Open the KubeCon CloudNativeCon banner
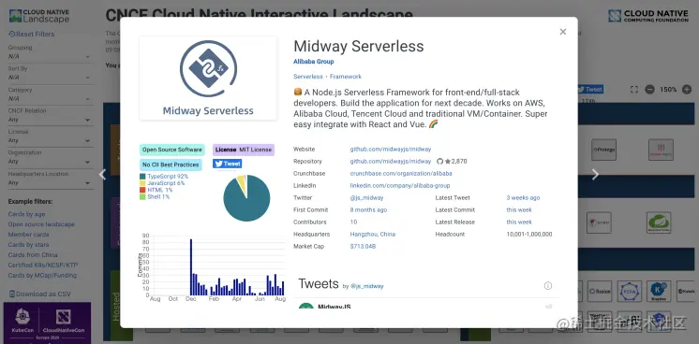This screenshot has width=699, height=344. point(47,322)
